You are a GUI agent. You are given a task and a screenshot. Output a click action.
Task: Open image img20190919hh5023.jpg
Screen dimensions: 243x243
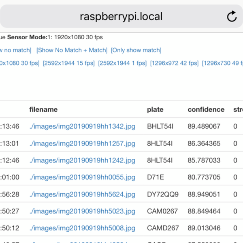pyautogui.click(x=82, y=211)
